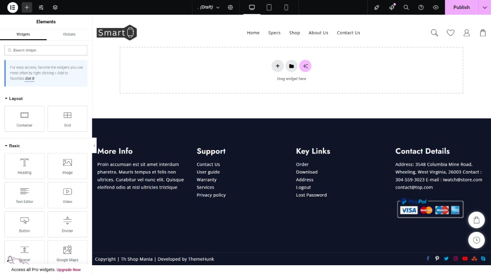The height and width of the screenshot is (276, 491).
Task: Add new section with canvas plus button
Action: (x=277, y=66)
